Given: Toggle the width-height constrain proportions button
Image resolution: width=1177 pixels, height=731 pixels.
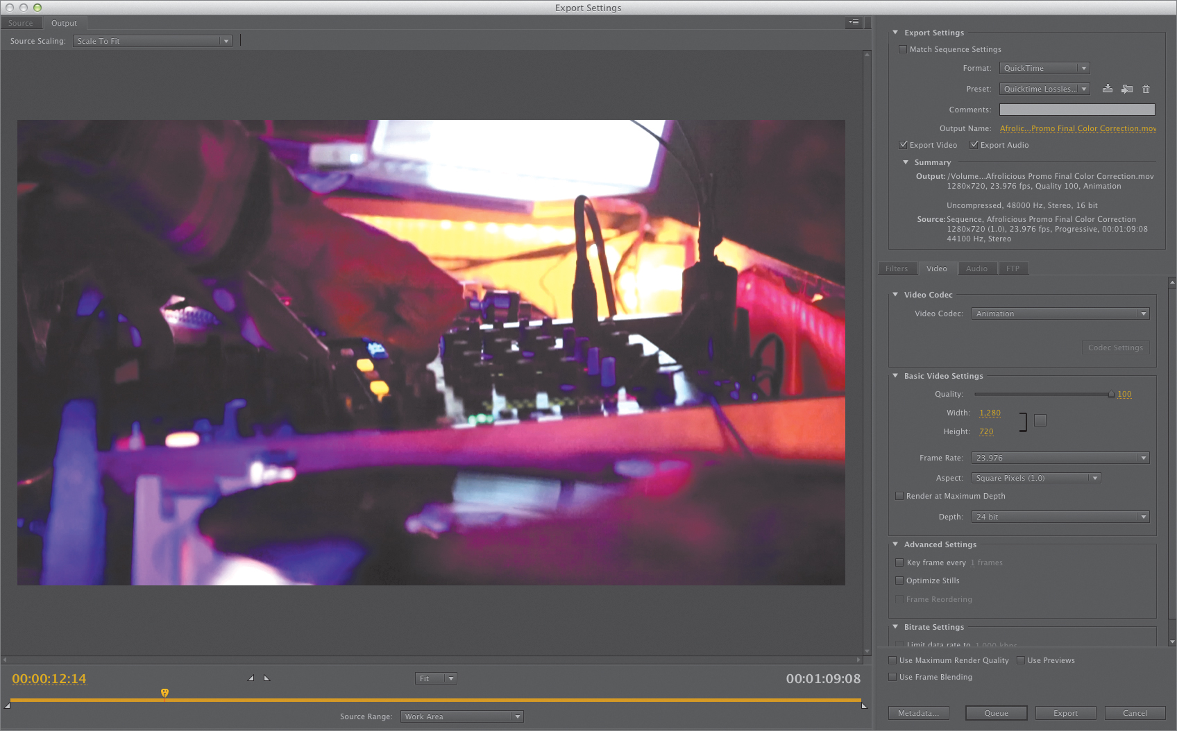Looking at the screenshot, I should pos(1040,420).
